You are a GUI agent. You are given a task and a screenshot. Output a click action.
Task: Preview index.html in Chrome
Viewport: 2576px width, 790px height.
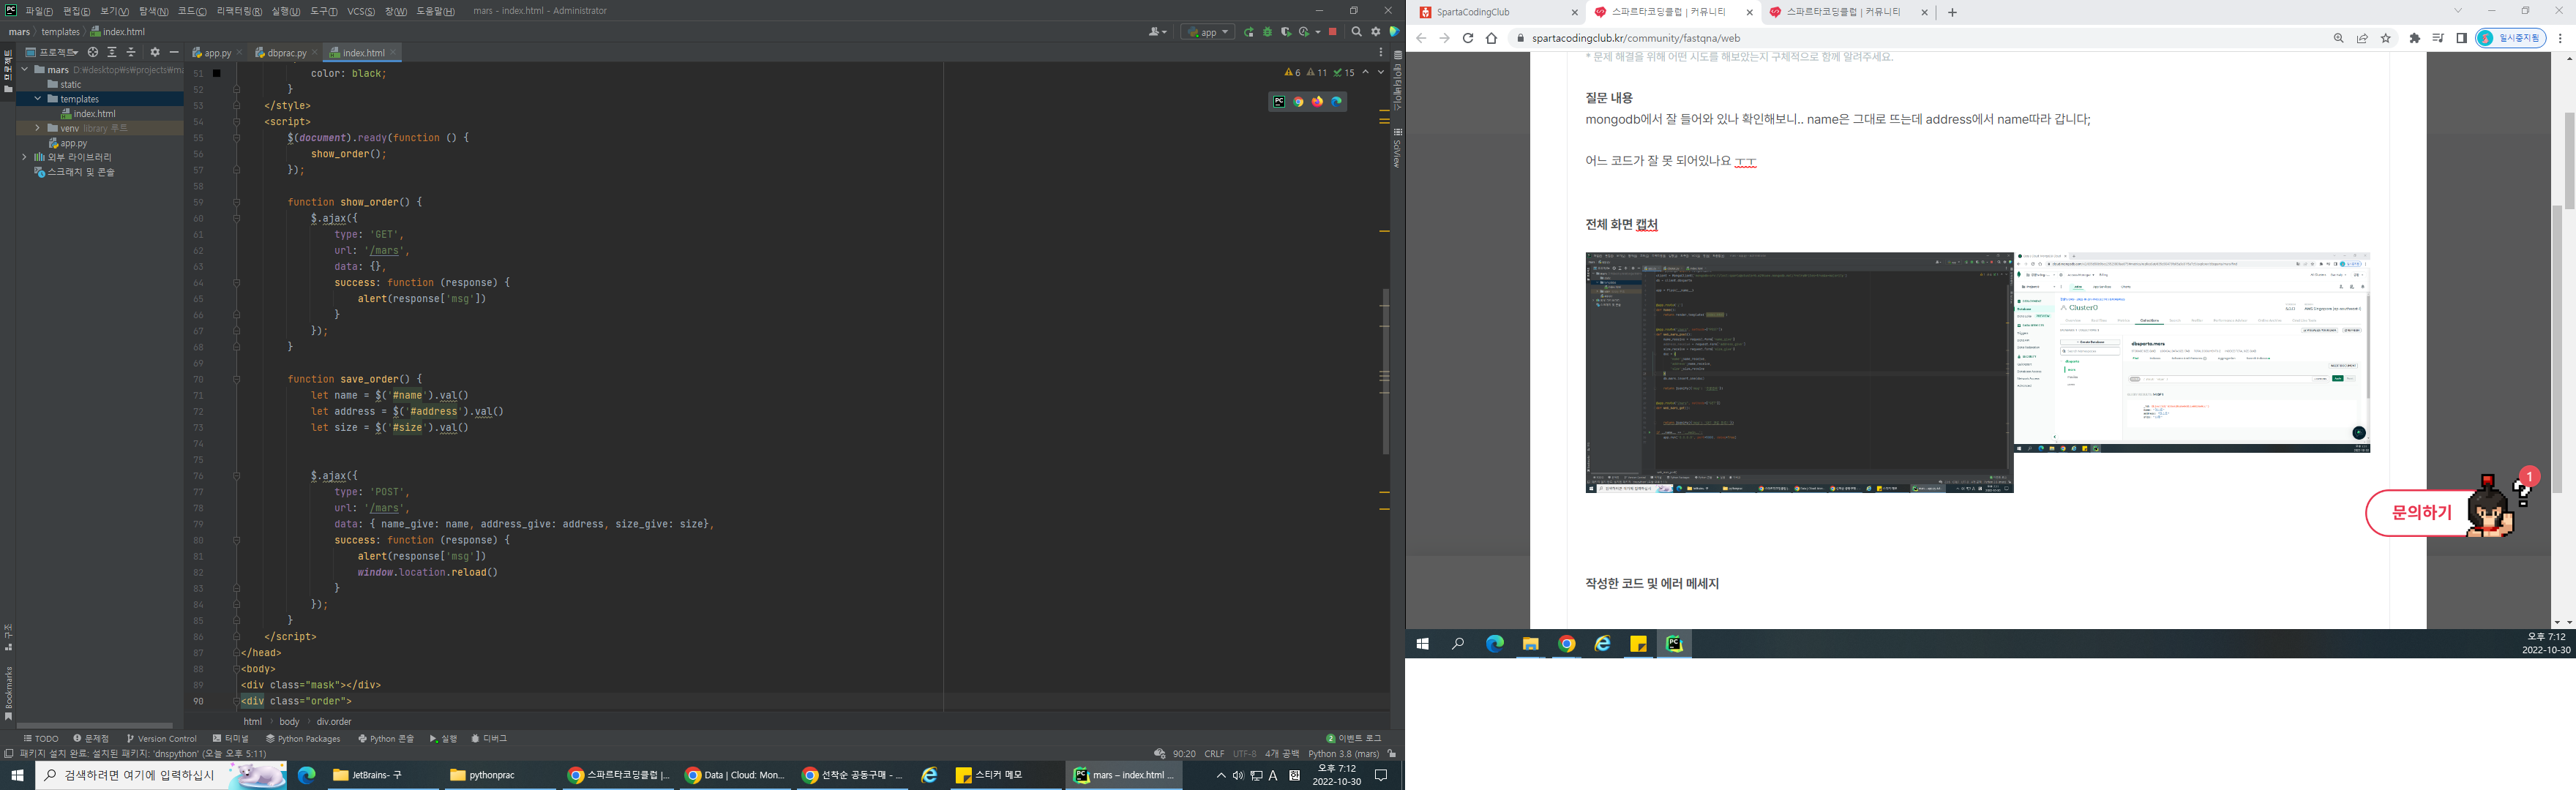1298,101
